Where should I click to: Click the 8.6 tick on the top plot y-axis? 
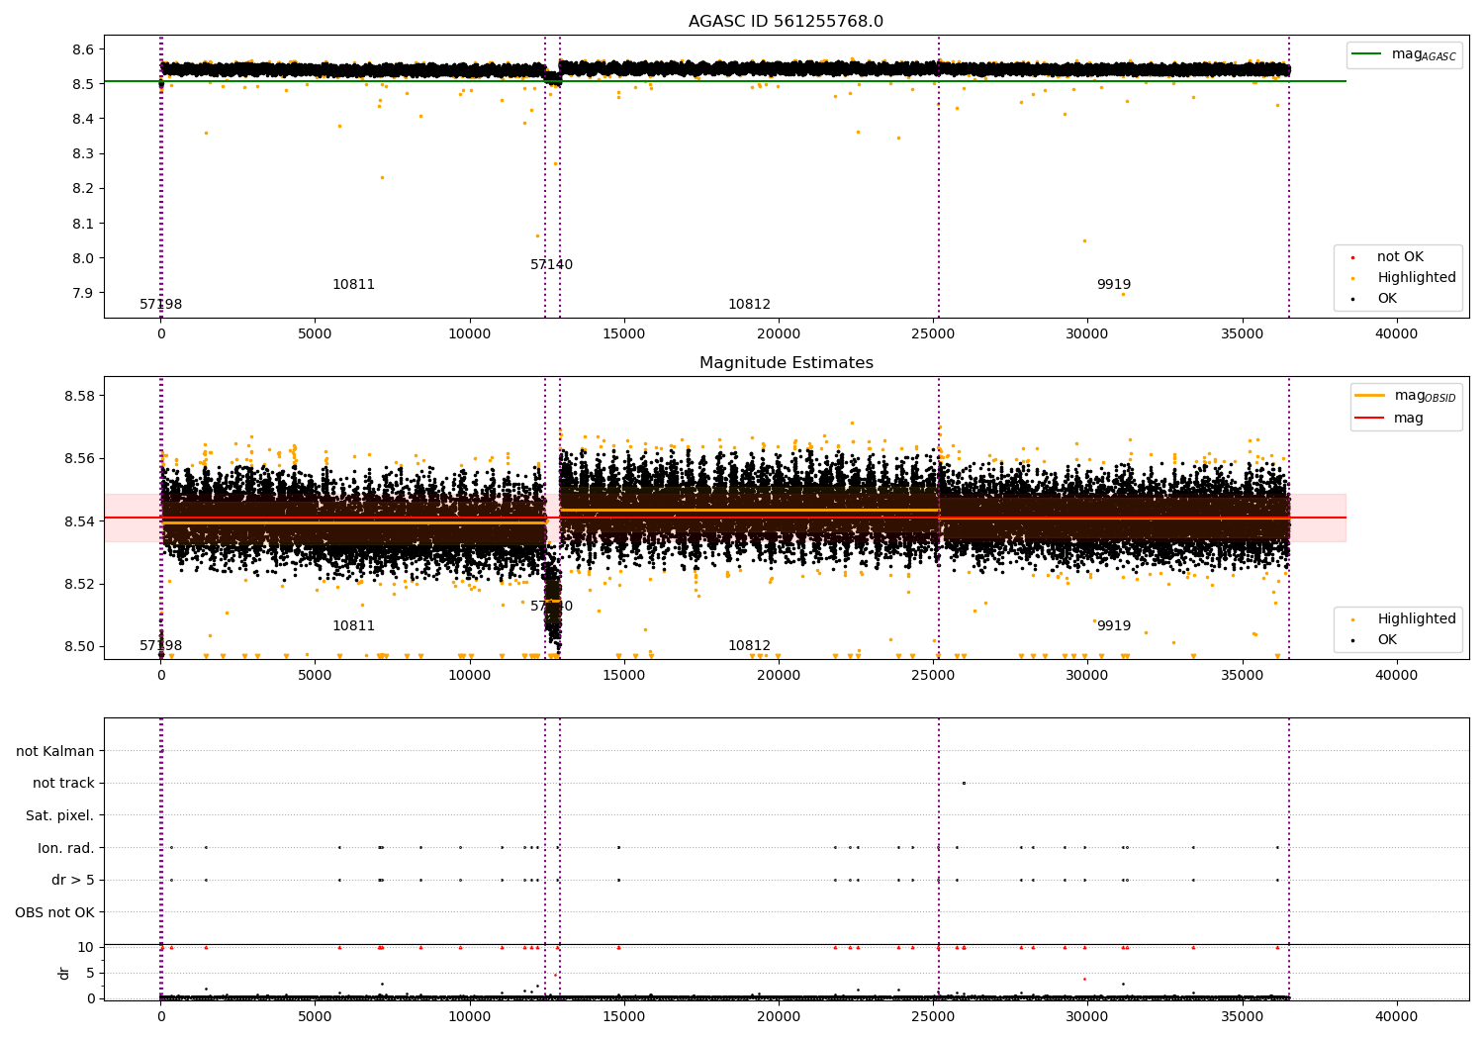click(84, 49)
